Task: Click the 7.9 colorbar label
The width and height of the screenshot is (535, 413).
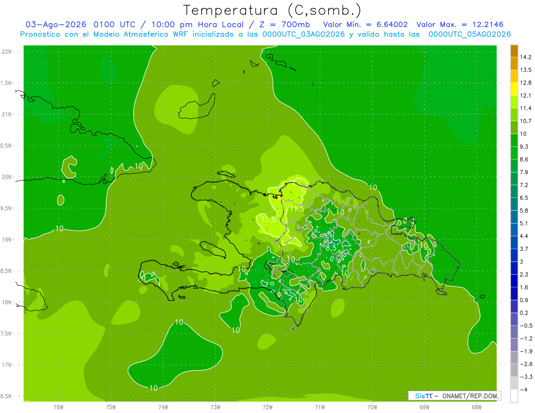Action: (x=524, y=172)
